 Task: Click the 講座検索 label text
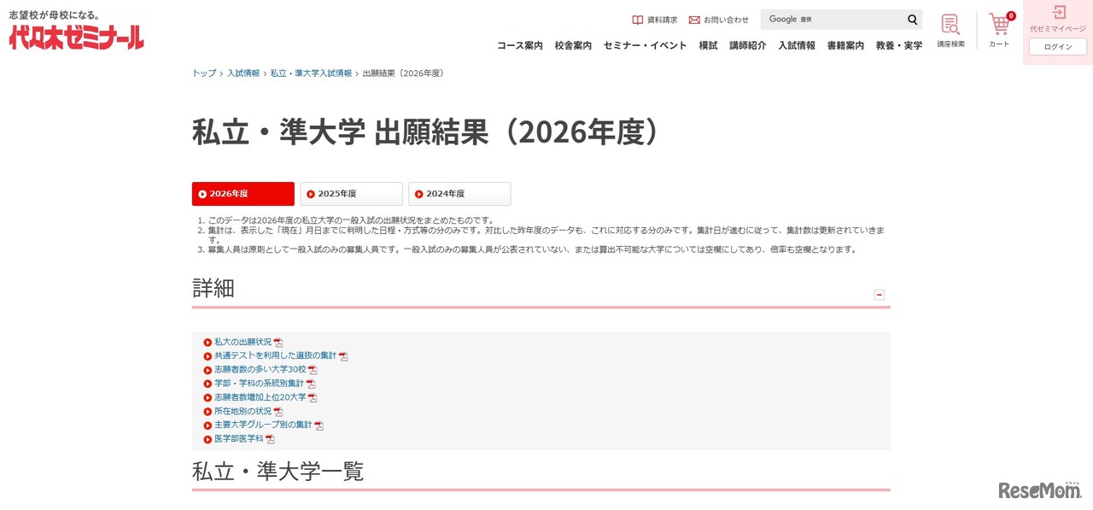point(950,44)
